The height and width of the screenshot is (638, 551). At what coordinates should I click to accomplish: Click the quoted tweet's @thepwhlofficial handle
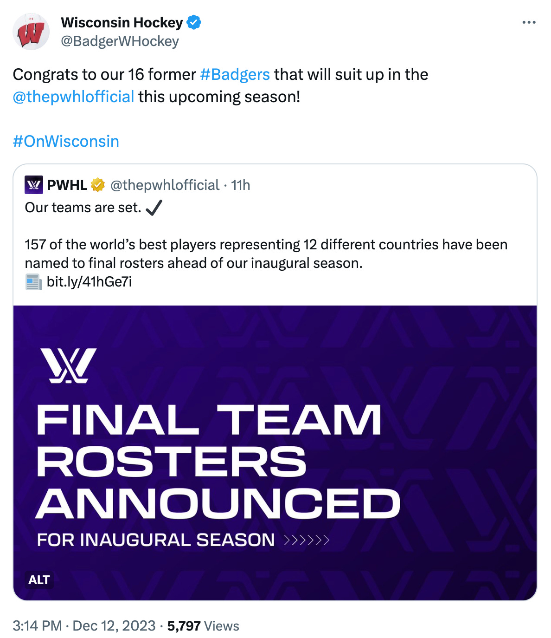click(x=165, y=185)
